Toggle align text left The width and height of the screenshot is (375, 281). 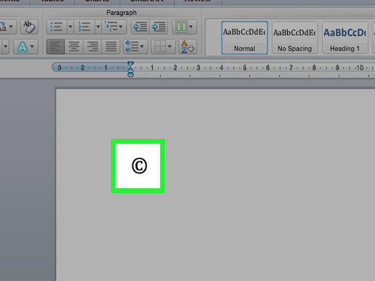(56, 47)
